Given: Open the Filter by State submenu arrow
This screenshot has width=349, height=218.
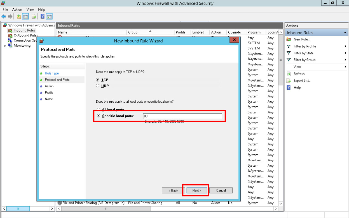Looking at the screenshot, I should click(x=346, y=53).
